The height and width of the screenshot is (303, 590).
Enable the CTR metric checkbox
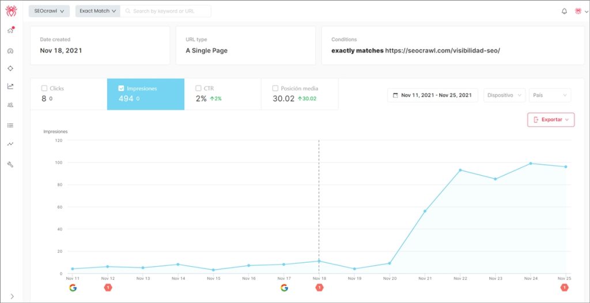coord(198,89)
